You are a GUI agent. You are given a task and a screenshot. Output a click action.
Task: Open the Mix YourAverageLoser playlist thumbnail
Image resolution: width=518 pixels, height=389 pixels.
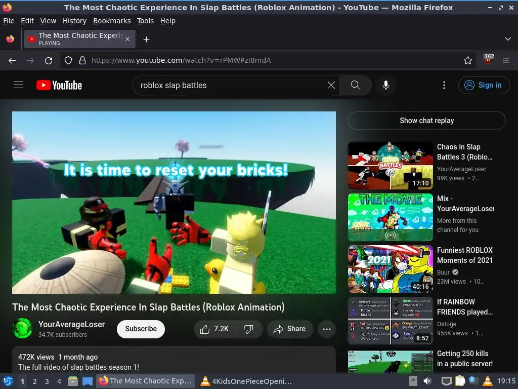(x=390, y=217)
